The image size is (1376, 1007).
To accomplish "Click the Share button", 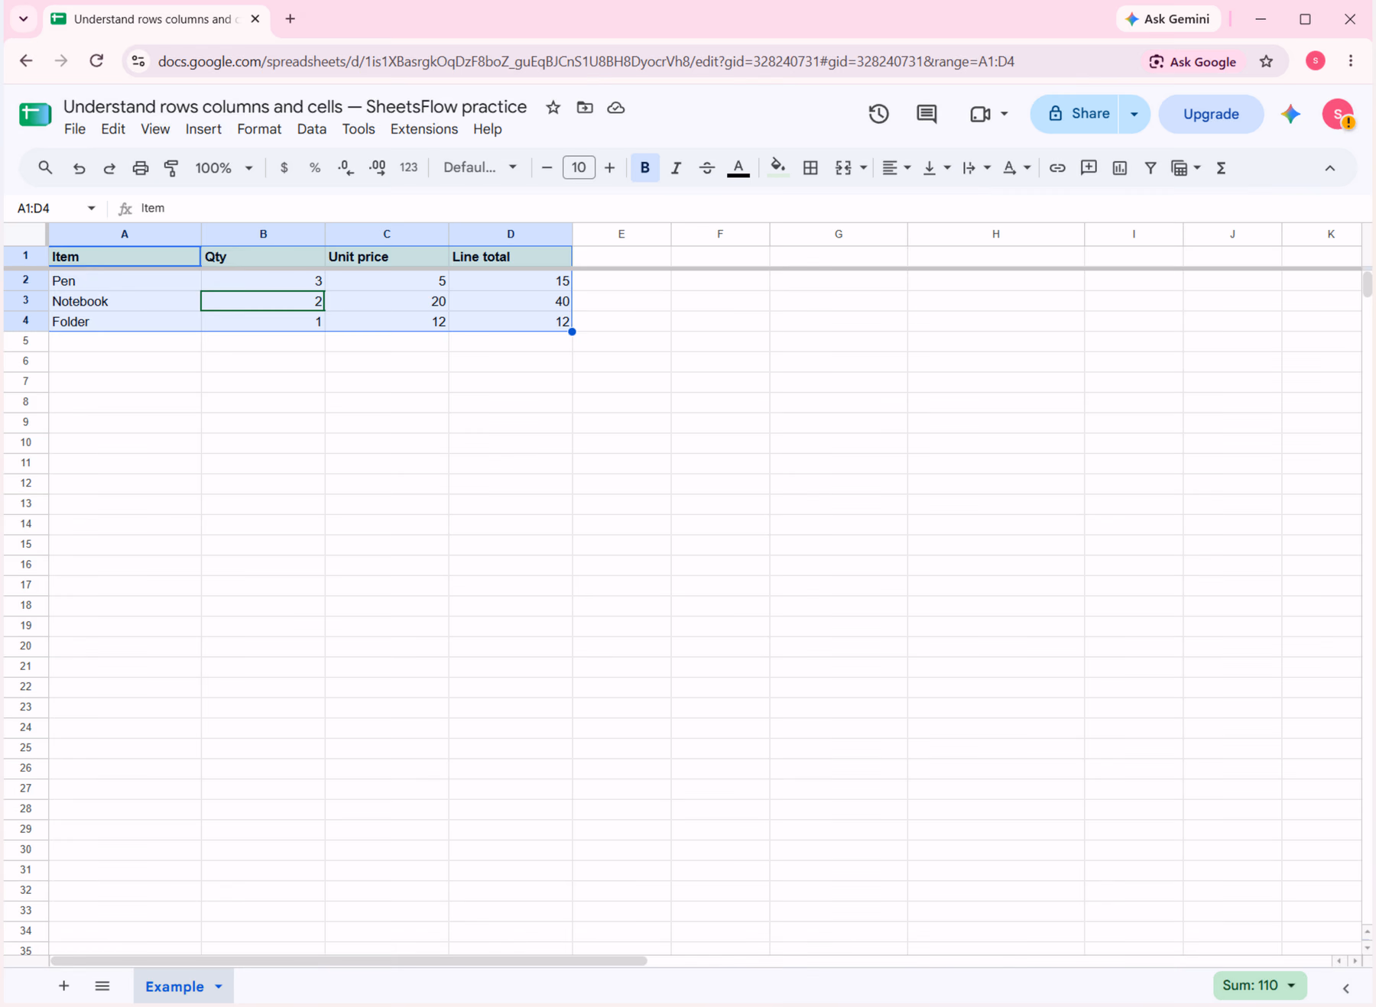I will 1076,114.
